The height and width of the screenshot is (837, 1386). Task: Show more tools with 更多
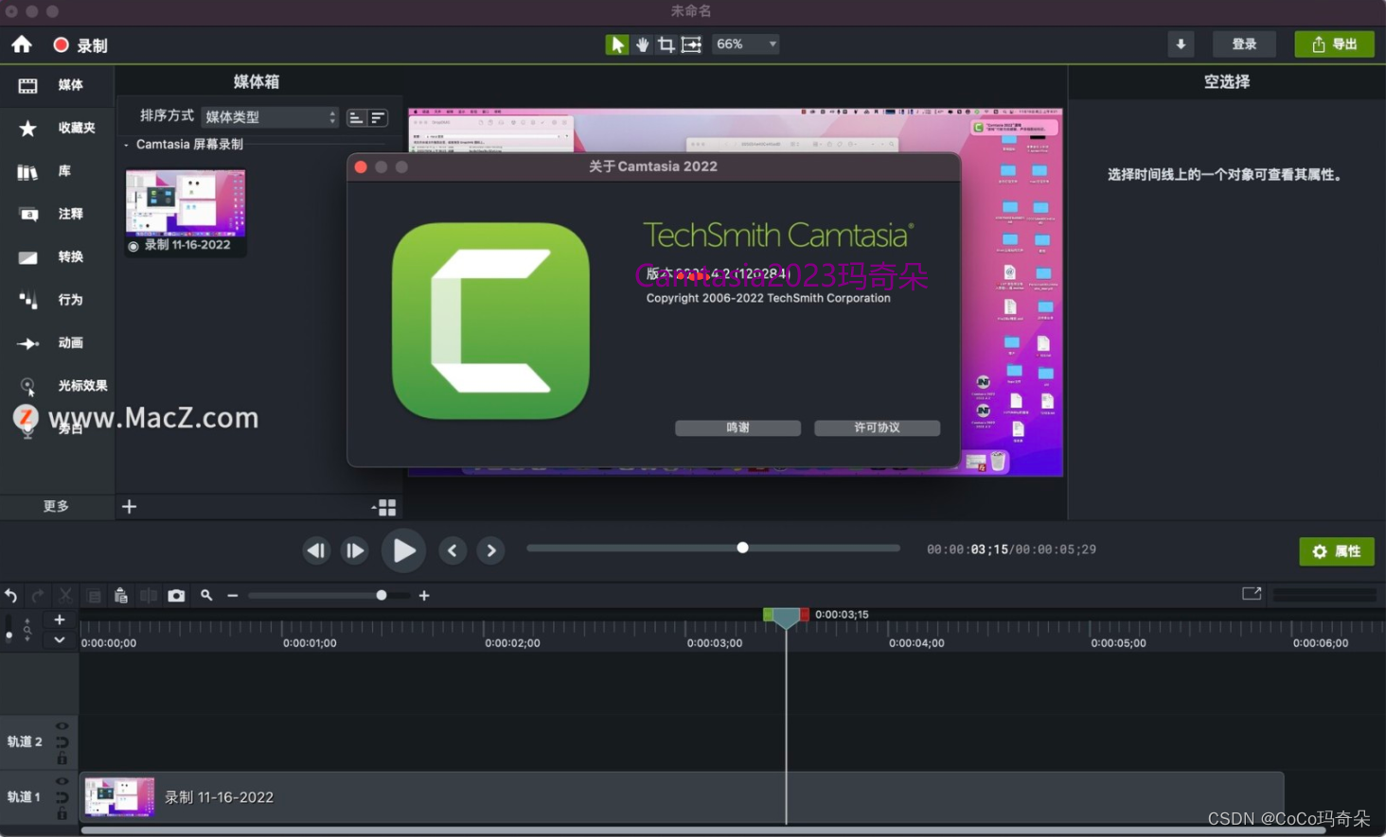(x=57, y=506)
